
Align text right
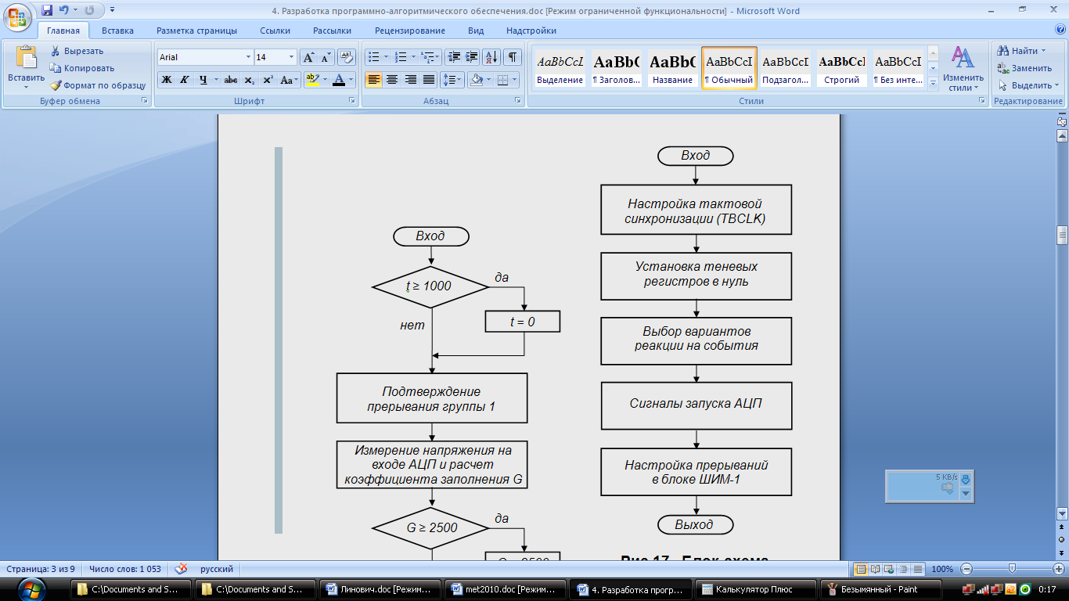point(410,80)
